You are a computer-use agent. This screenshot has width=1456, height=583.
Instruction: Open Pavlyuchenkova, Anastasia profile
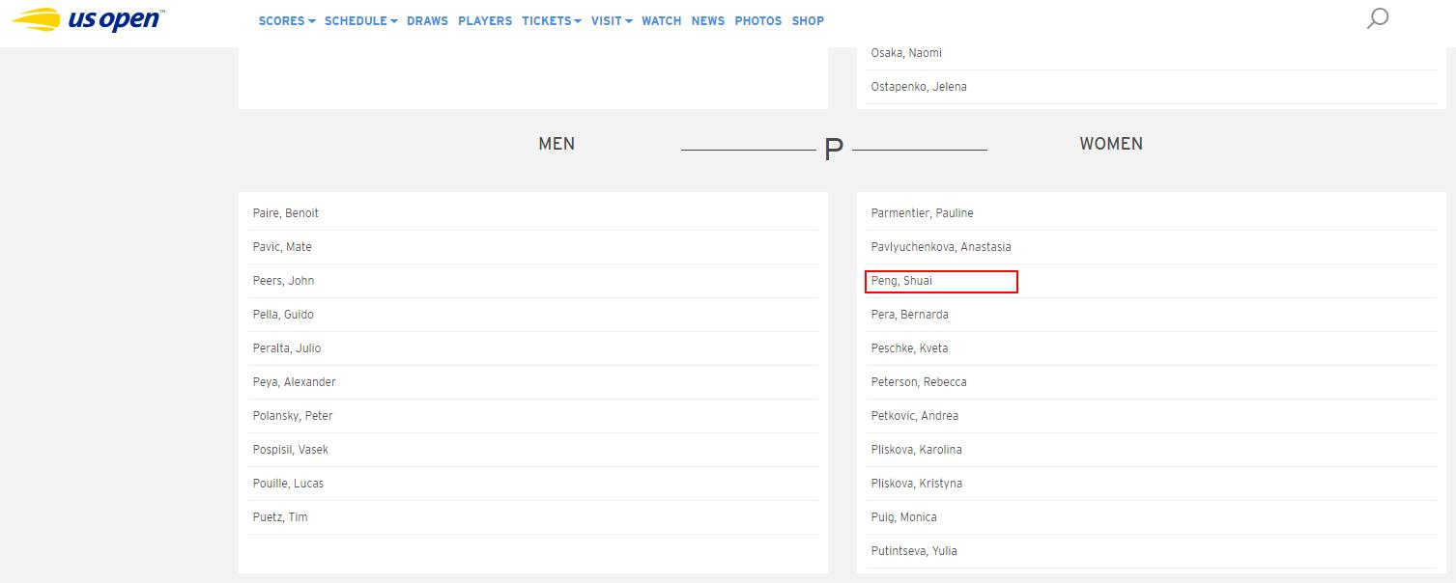(941, 247)
